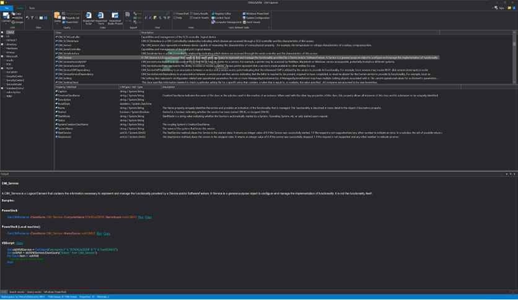Click the Custom Query button
Screen dimensions: 518x300
71,14
